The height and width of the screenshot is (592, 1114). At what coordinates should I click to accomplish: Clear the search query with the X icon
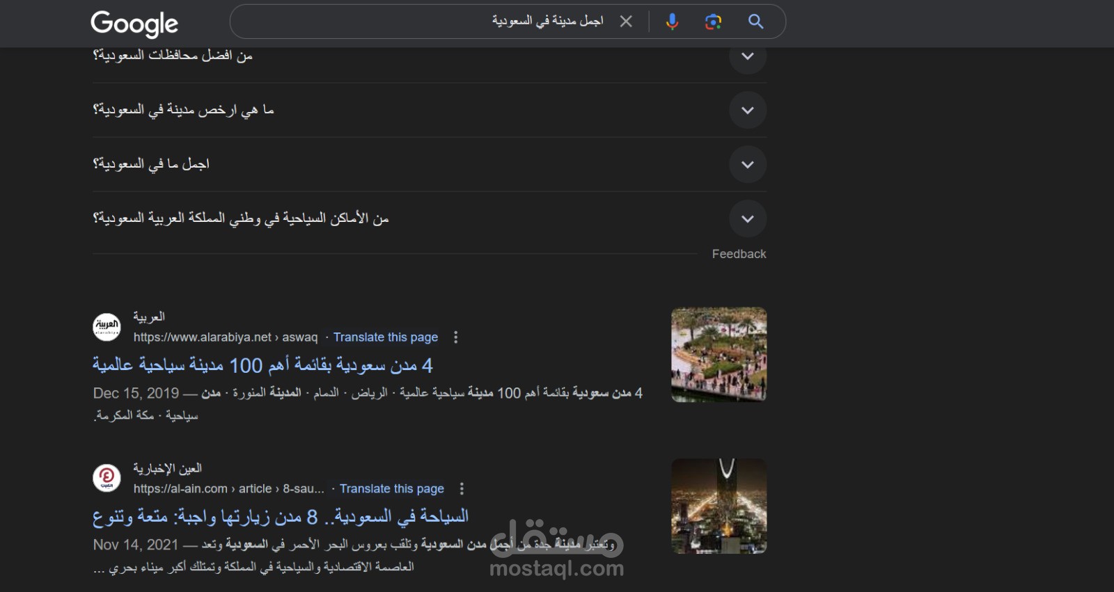tap(626, 22)
